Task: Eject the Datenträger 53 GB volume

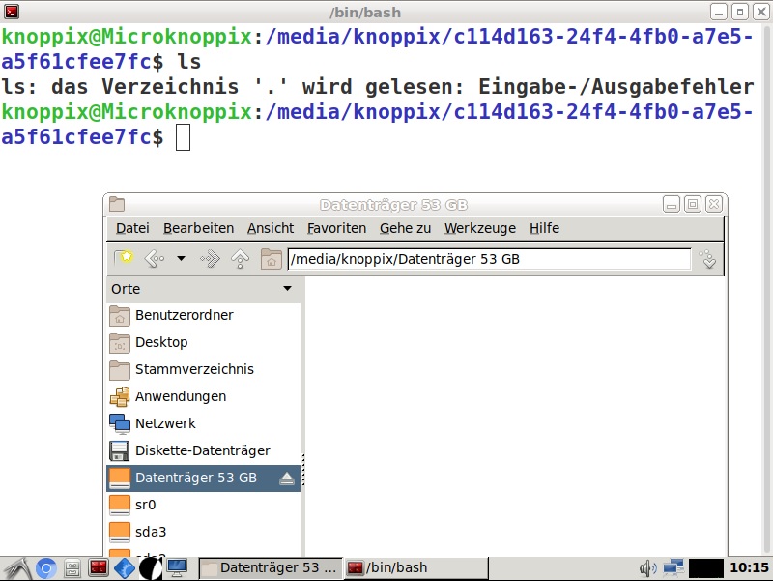Action: [286, 478]
